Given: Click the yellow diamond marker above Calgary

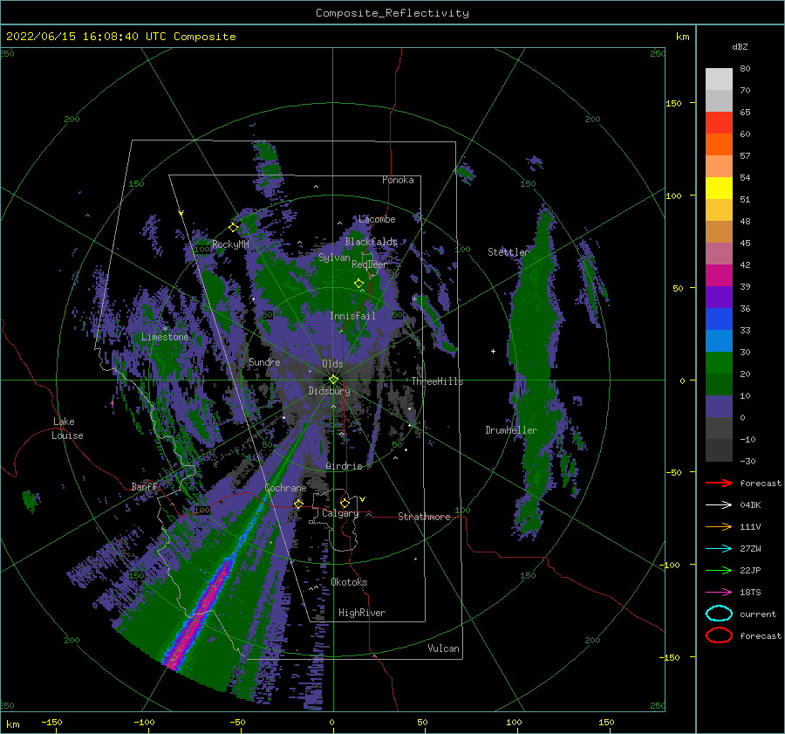Looking at the screenshot, I should [345, 503].
